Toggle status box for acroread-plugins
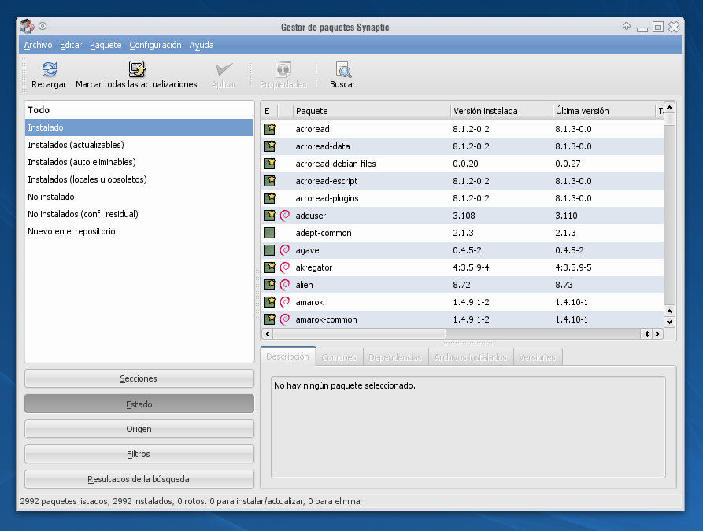Image resolution: width=703 pixels, height=531 pixels. pyautogui.click(x=269, y=198)
